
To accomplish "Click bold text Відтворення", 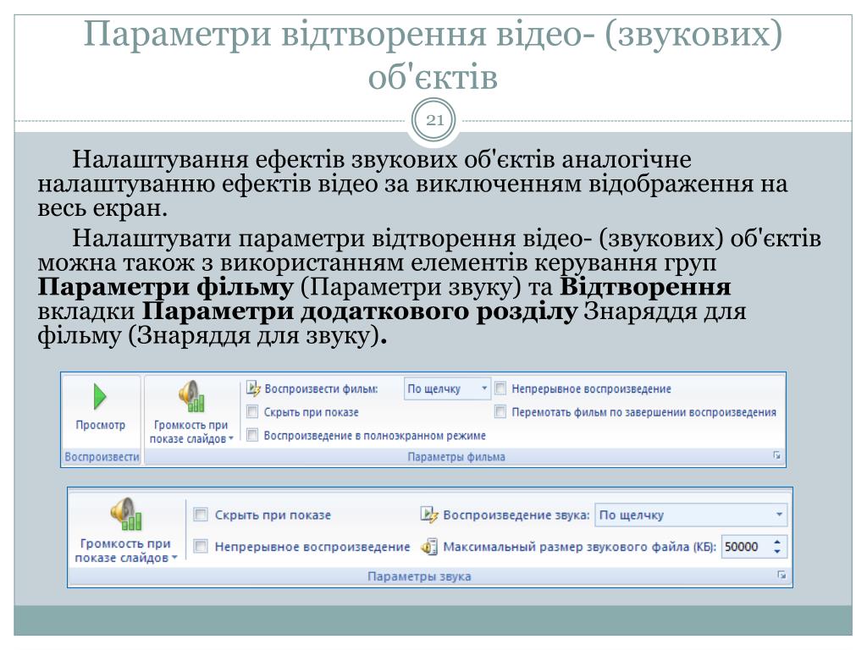I will (645, 287).
